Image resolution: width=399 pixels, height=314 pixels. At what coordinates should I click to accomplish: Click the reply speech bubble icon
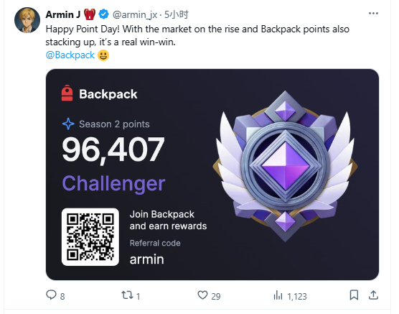pyautogui.click(x=51, y=295)
